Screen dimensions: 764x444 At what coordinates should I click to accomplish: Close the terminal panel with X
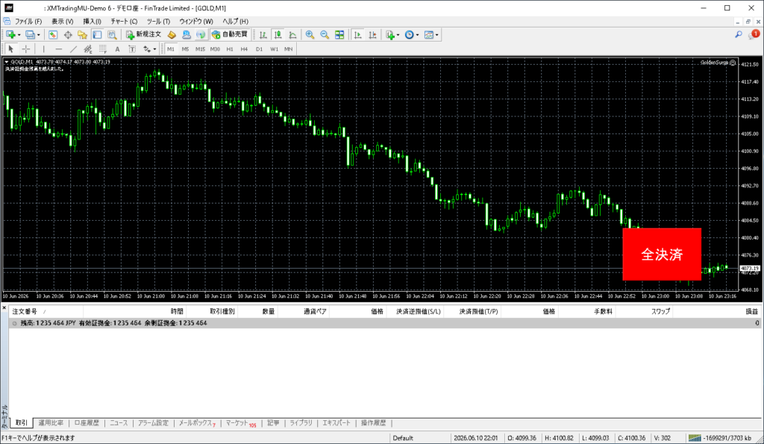[4, 308]
